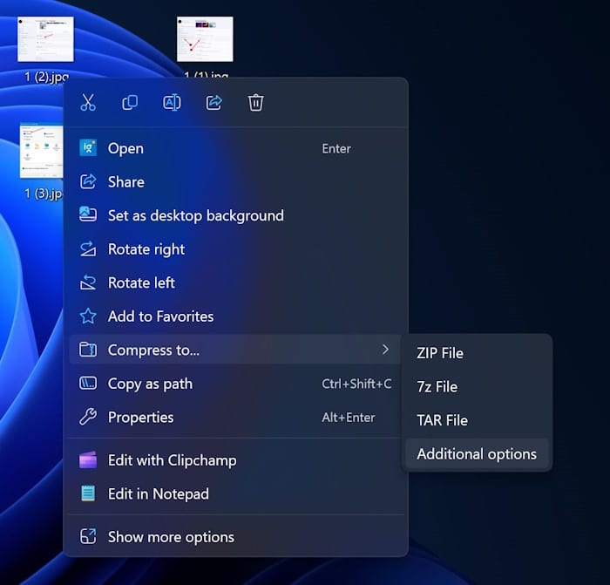Select Edit in Notepad
The height and width of the screenshot is (585, 610).
(234, 493)
